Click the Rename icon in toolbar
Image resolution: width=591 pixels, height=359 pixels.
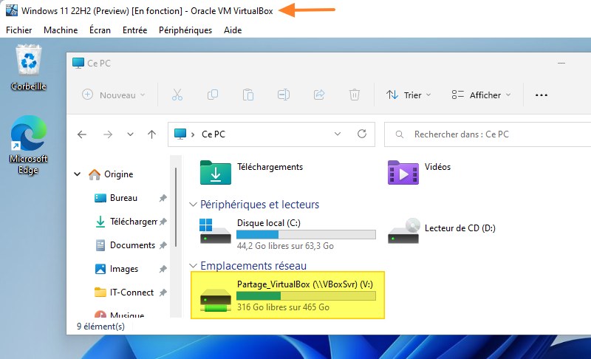point(284,95)
